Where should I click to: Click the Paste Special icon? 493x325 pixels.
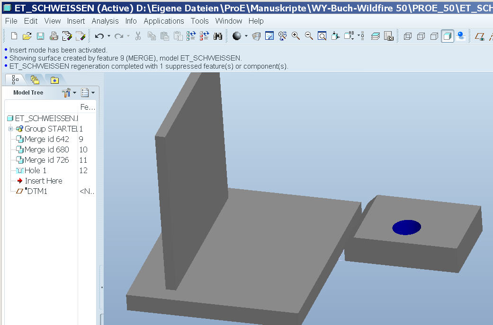click(178, 36)
